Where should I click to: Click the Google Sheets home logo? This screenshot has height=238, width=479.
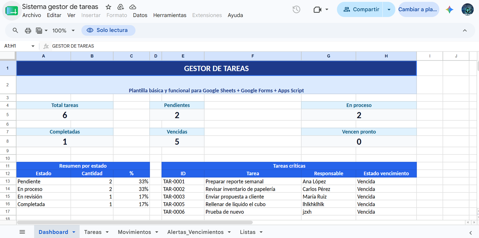[x=12, y=11]
